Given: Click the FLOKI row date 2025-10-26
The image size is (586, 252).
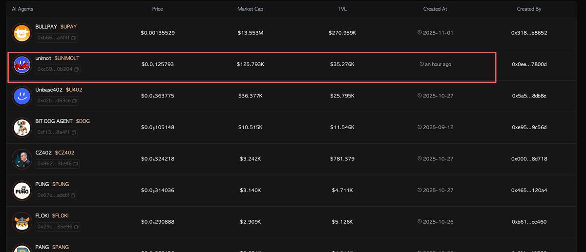Looking at the screenshot, I should (438, 222).
